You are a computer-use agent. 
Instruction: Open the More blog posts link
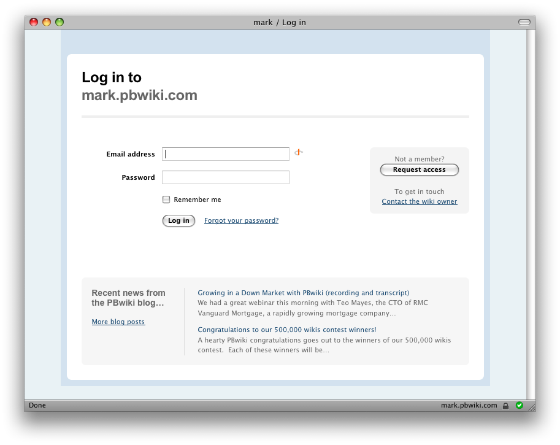(x=118, y=322)
